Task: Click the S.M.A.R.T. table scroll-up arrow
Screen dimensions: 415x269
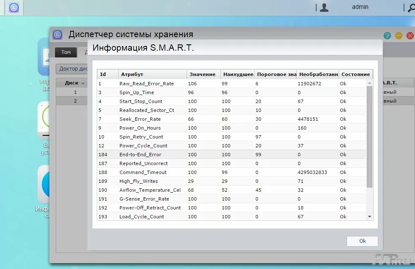Action: [x=370, y=84]
